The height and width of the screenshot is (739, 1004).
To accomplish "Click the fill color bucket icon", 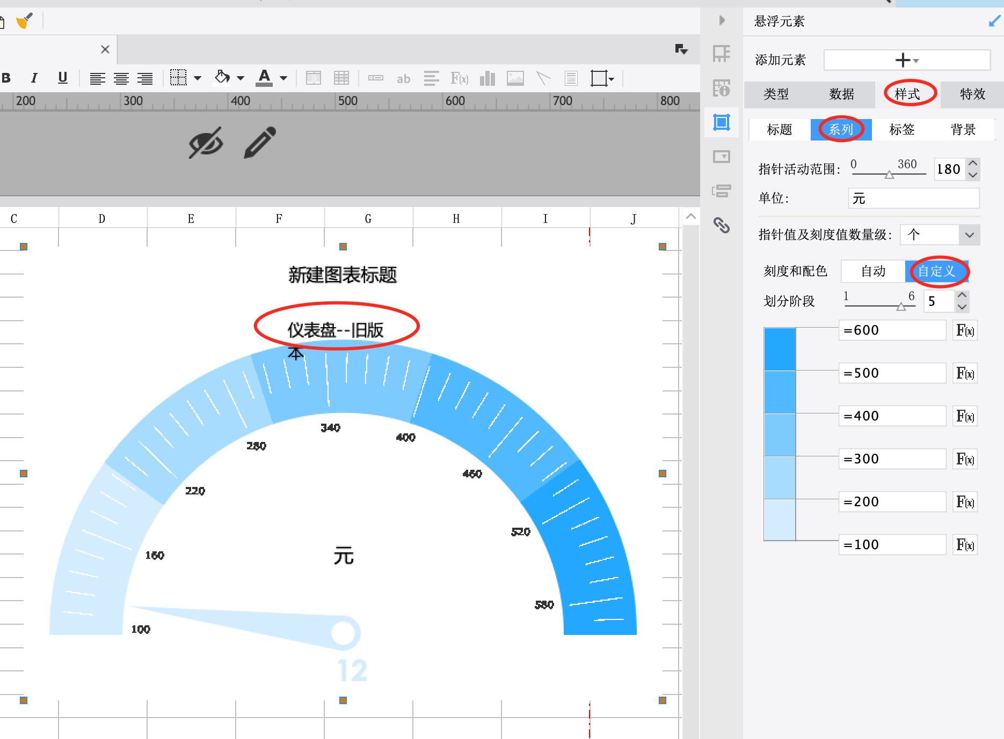I will pos(222,77).
